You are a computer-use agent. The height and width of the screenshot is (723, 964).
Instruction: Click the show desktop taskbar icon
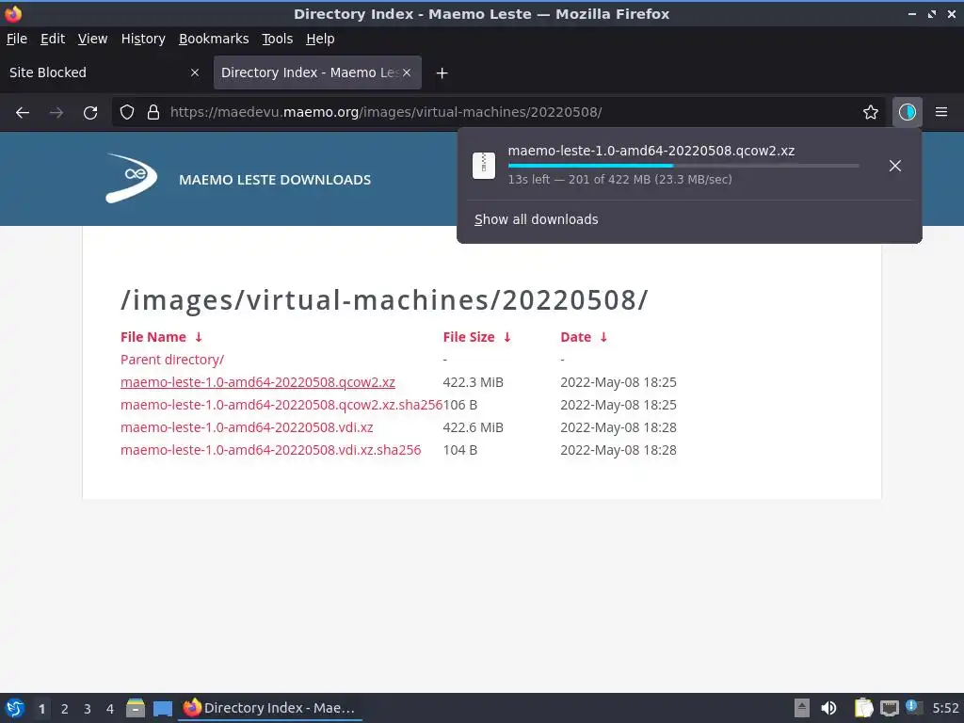[x=163, y=708]
